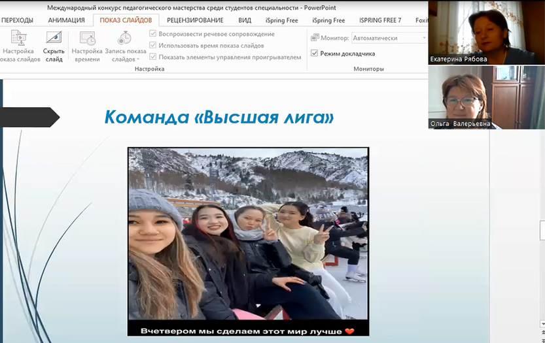Screen dimensions: 545x343
Task: Toggle the use slide timings checkbox
Action: coord(153,46)
